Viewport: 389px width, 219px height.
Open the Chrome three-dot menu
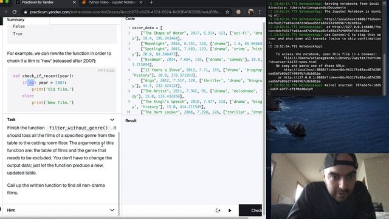point(260,12)
